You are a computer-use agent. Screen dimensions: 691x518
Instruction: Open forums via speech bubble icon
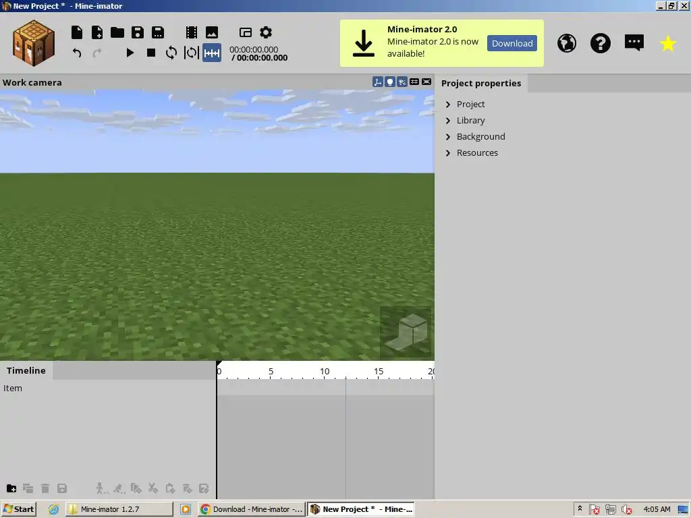[x=634, y=43]
